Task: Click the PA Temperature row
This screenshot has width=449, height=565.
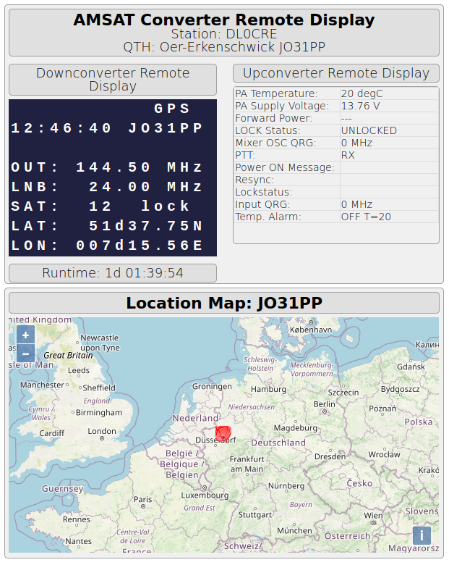Action: coord(336,93)
